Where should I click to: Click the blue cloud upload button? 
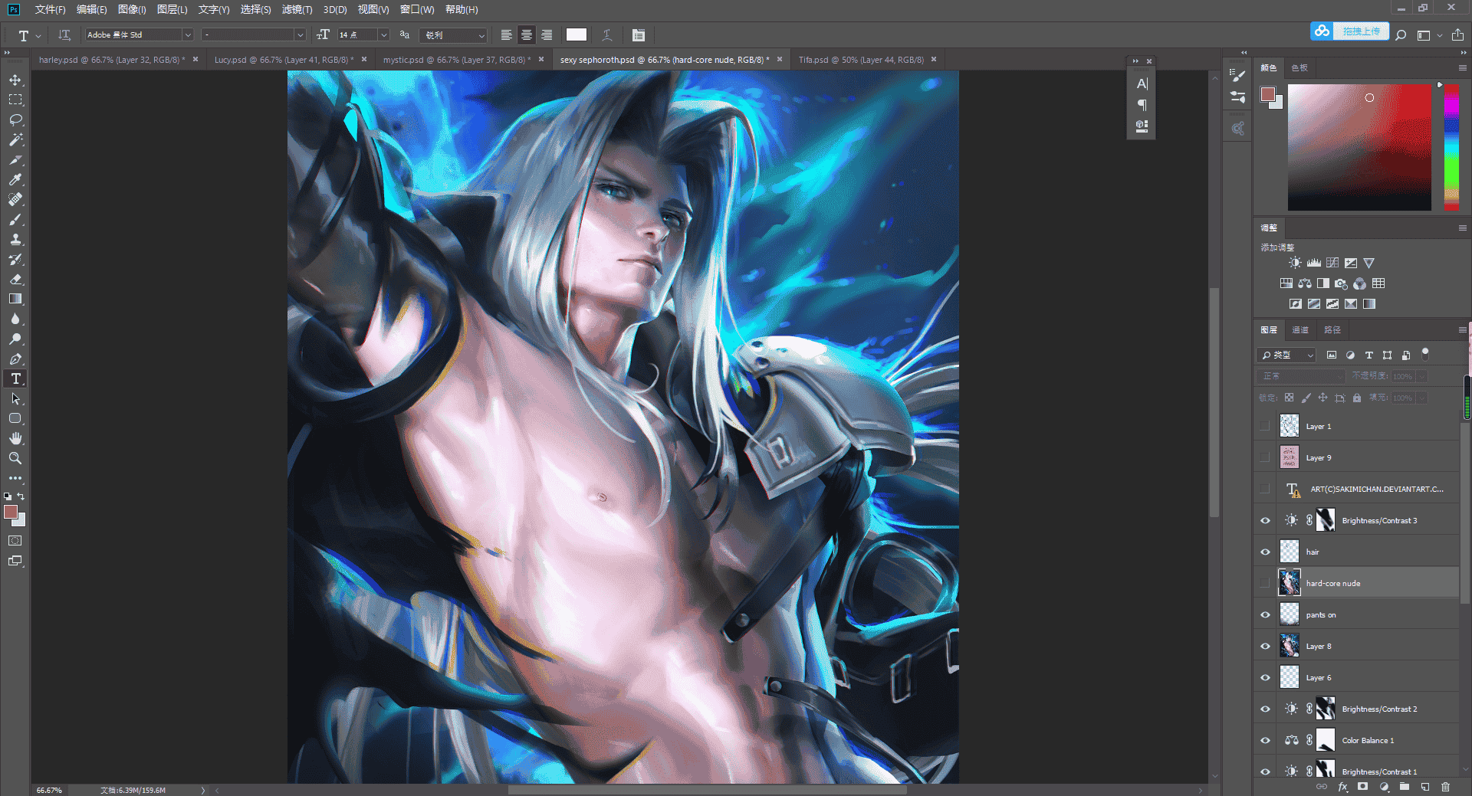point(1349,31)
